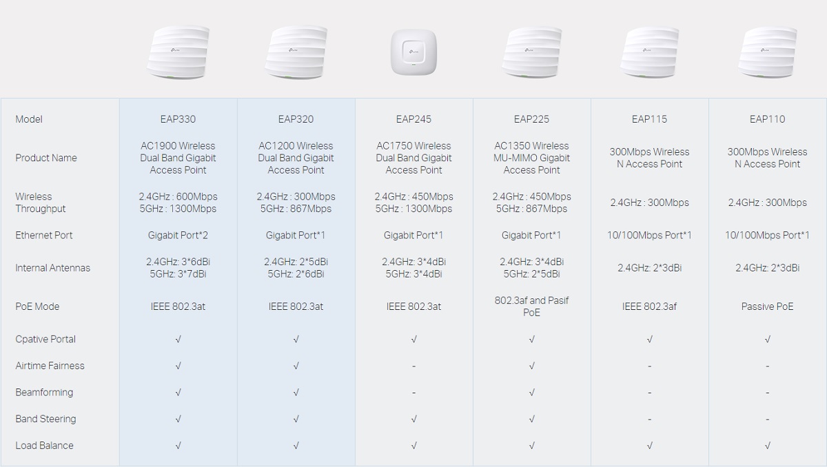This screenshot has height=467, width=827.
Task: Click EAP320 throughput 2.4GHz : 300Mbps cell
Action: pyautogui.click(x=296, y=203)
